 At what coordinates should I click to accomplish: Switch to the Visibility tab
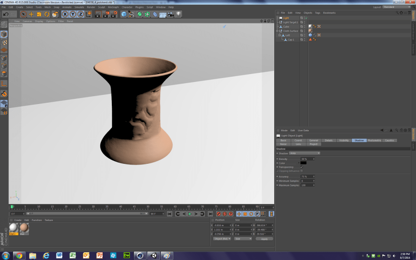(344, 140)
